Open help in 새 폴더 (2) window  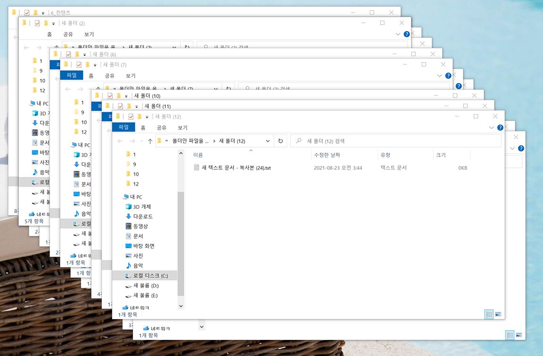407,34
